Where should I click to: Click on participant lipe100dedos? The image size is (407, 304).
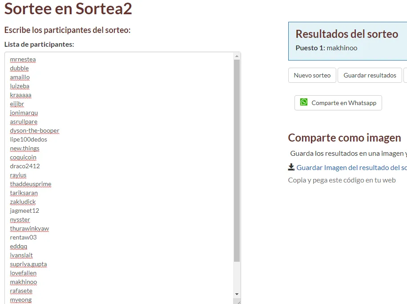(x=28, y=139)
